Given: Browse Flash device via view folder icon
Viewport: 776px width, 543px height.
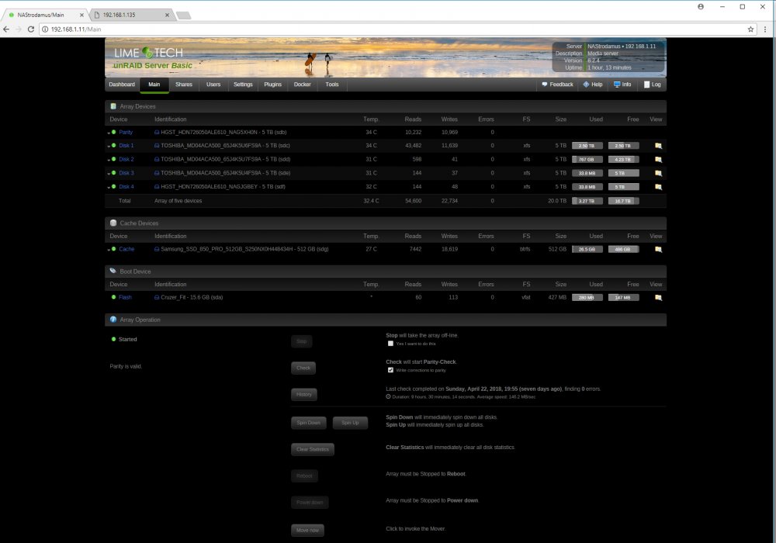Looking at the screenshot, I should click(x=658, y=298).
